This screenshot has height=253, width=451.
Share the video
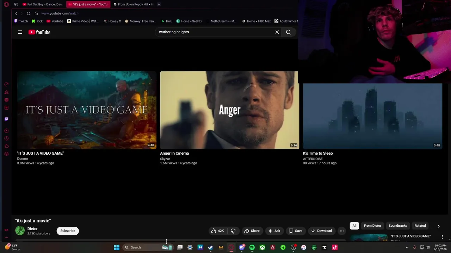point(252,231)
